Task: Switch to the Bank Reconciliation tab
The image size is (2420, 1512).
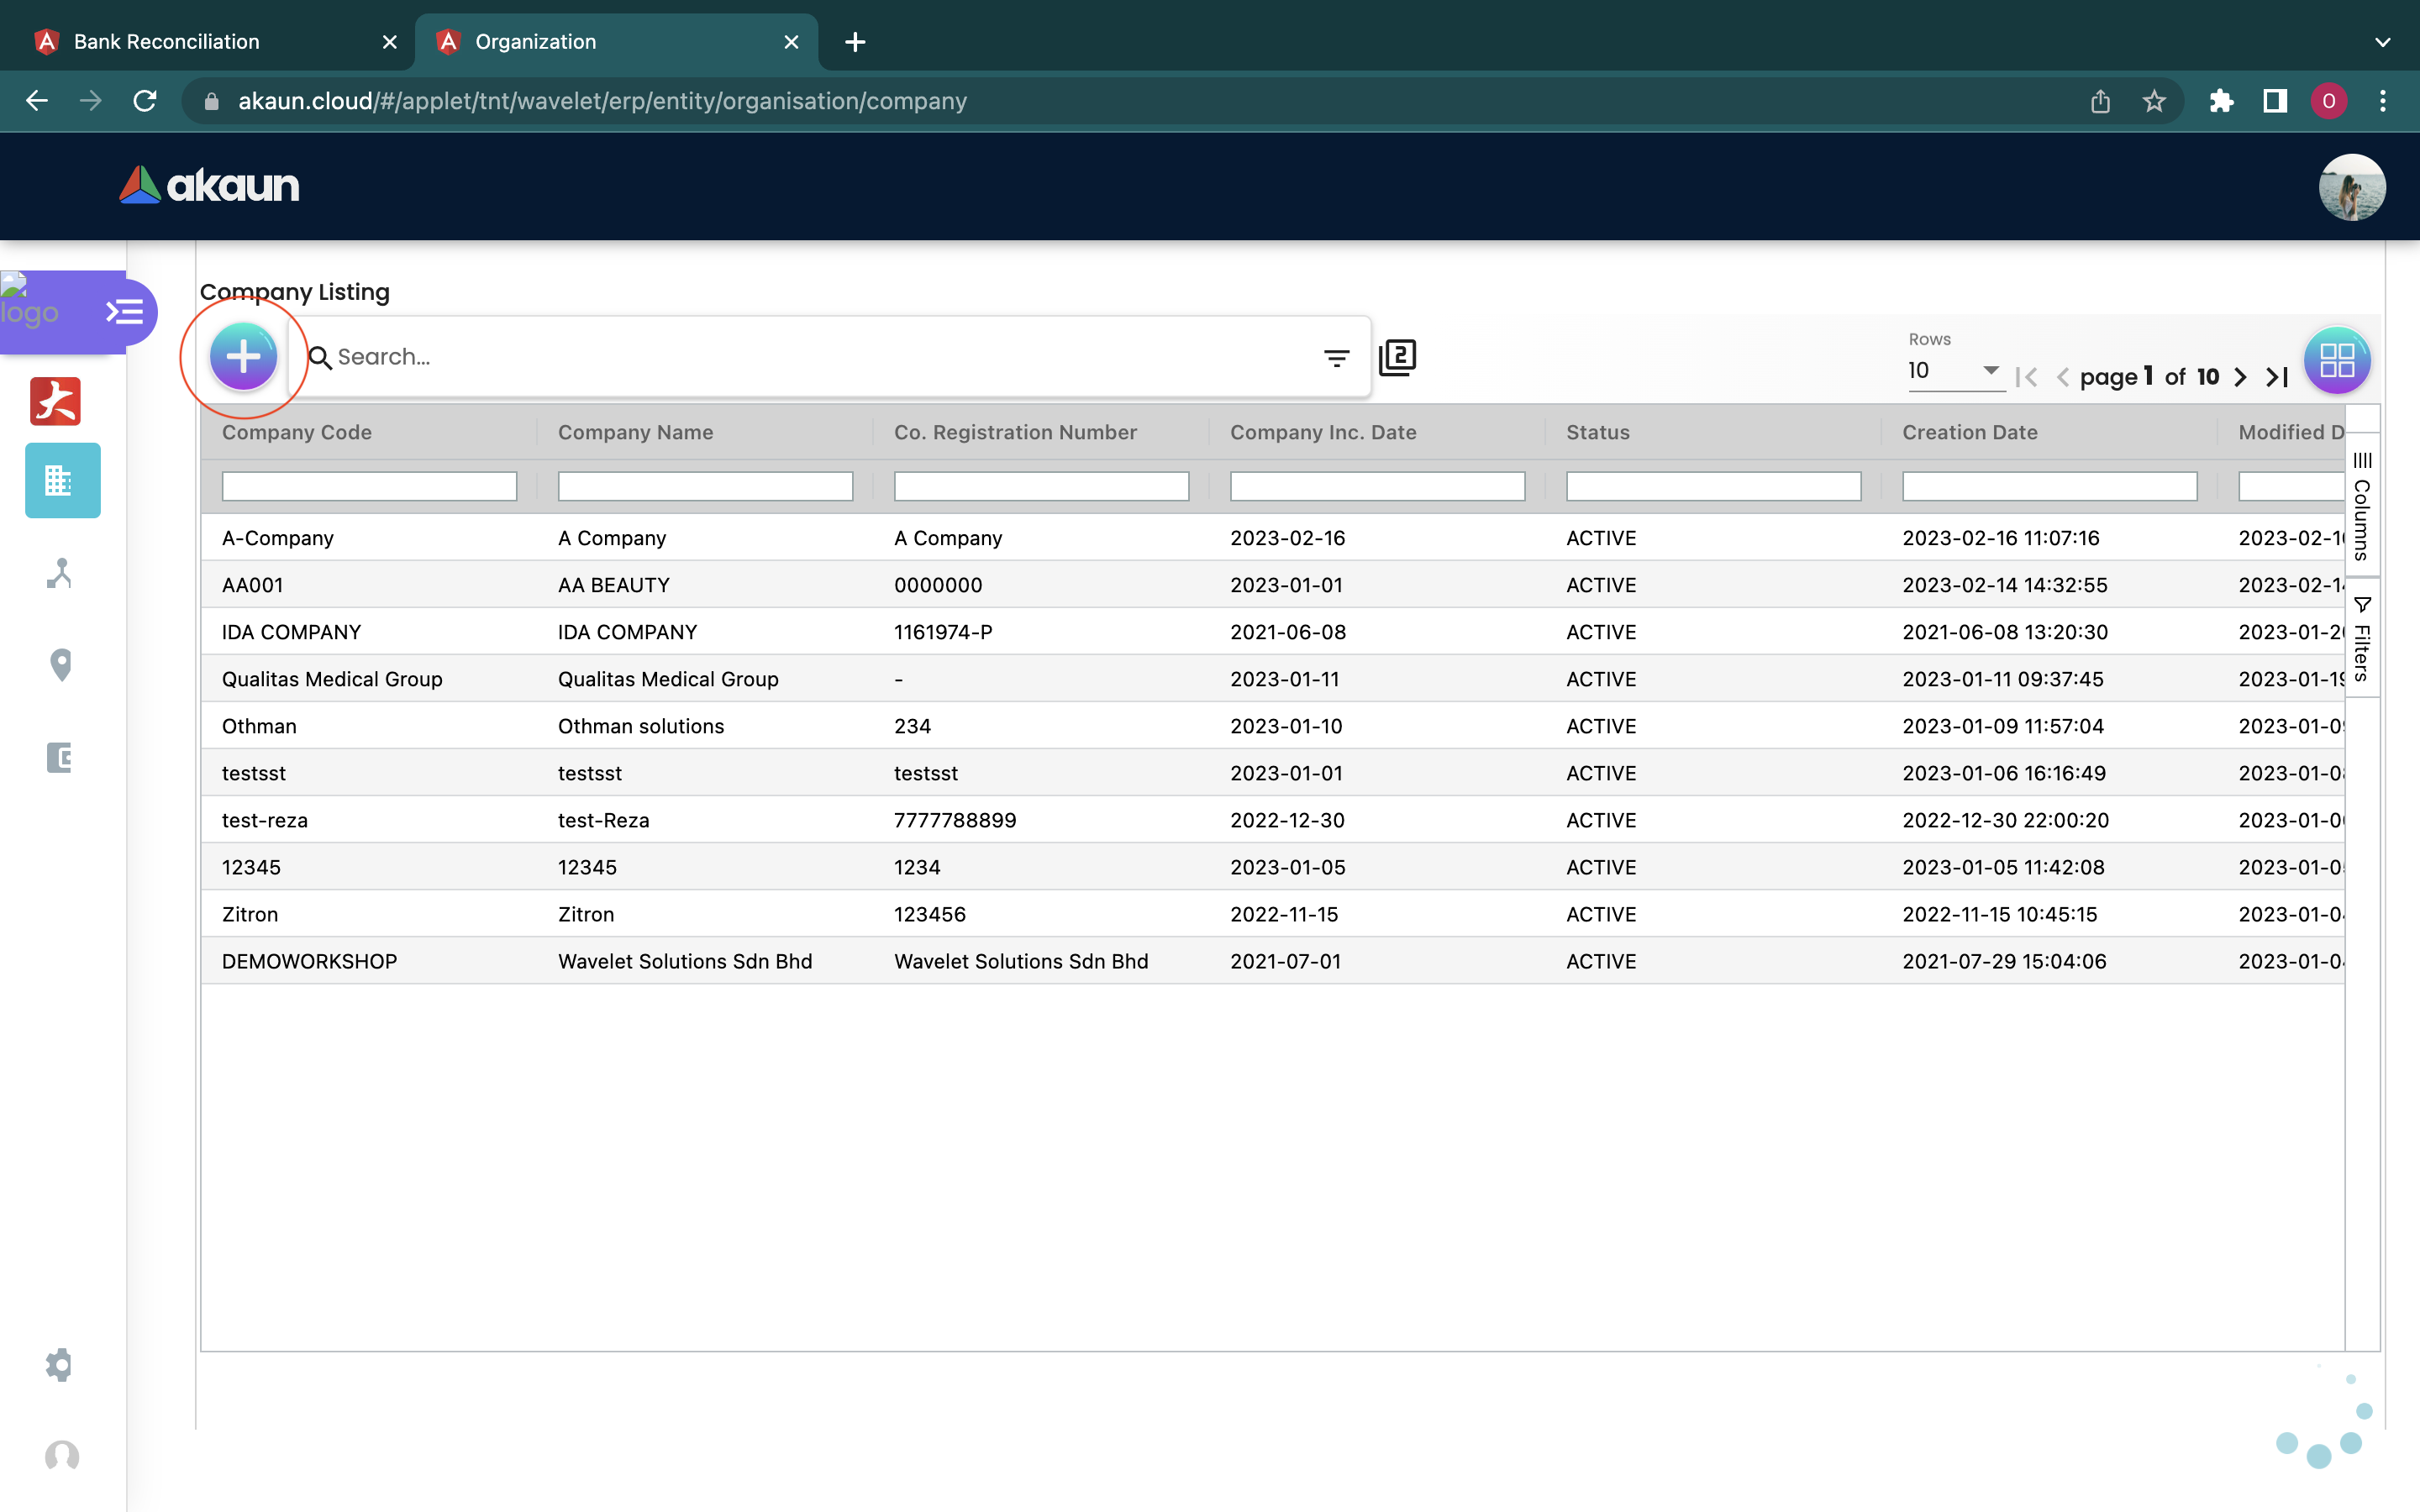Action: pyautogui.click(x=167, y=42)
